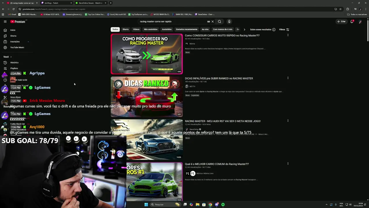Image resolution: width=369 pixels, height=208 pixels.
Task: Open 'Qual é o MELHOR CARRO COMUM' title
Action: [x=217, y=164]
